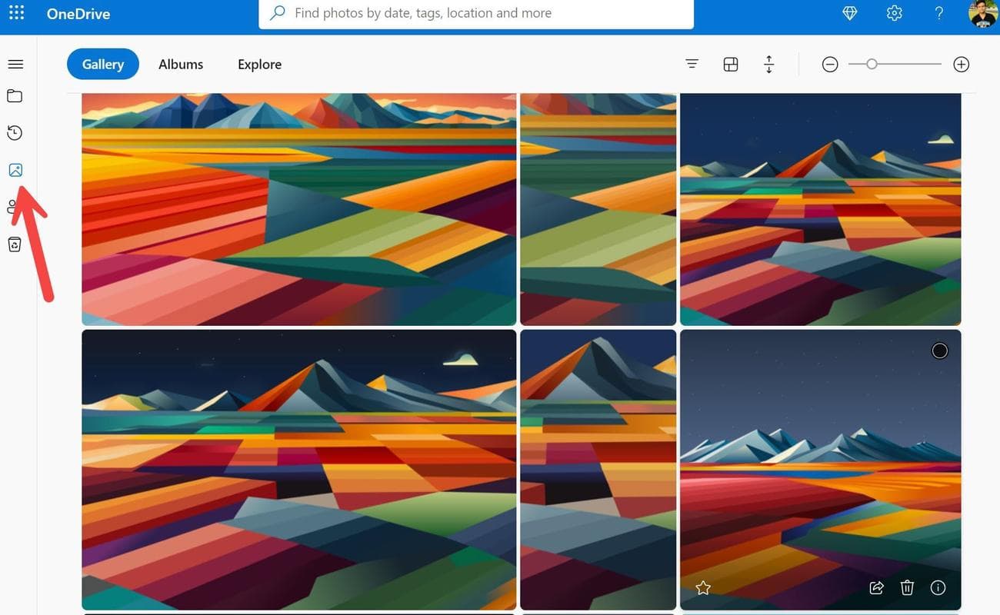Collapse the navigation pane with the hamburger icon
The image size is (1000, 615).
click(15, 64)
